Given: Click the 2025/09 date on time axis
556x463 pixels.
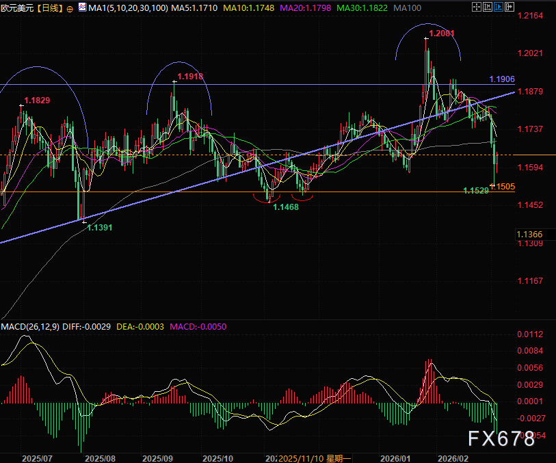Looking at the screenshot, I should 158,458.
